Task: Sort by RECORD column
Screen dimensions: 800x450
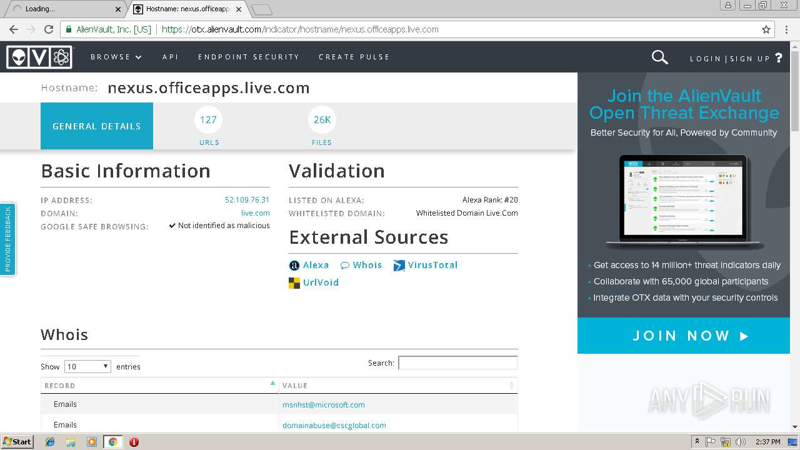Action: (160, 386)
